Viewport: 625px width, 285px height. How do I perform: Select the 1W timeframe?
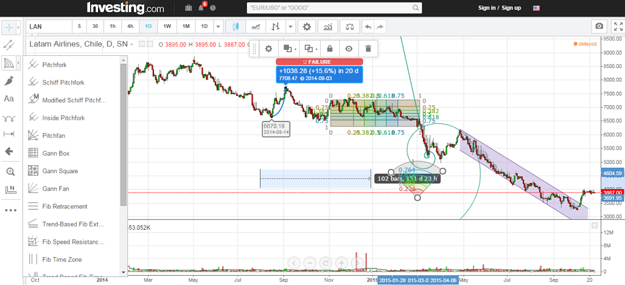(167, 27)
